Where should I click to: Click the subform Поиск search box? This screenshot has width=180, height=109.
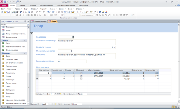[82, 94]
